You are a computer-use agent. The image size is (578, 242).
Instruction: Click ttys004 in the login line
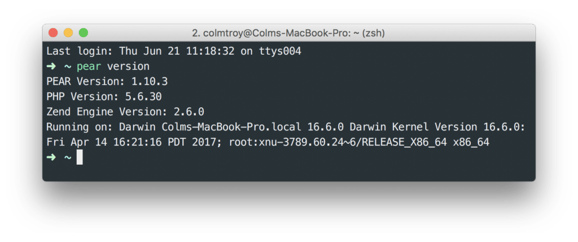pyautogui.click(x=280, y=51)
